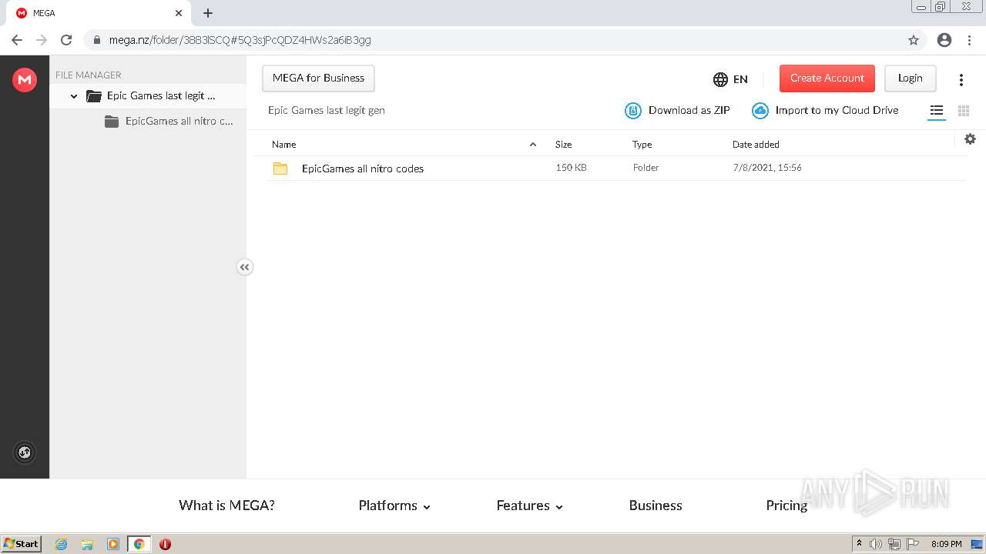
Task: Click the Import to Cloud Drive icon
Action: 760,111
